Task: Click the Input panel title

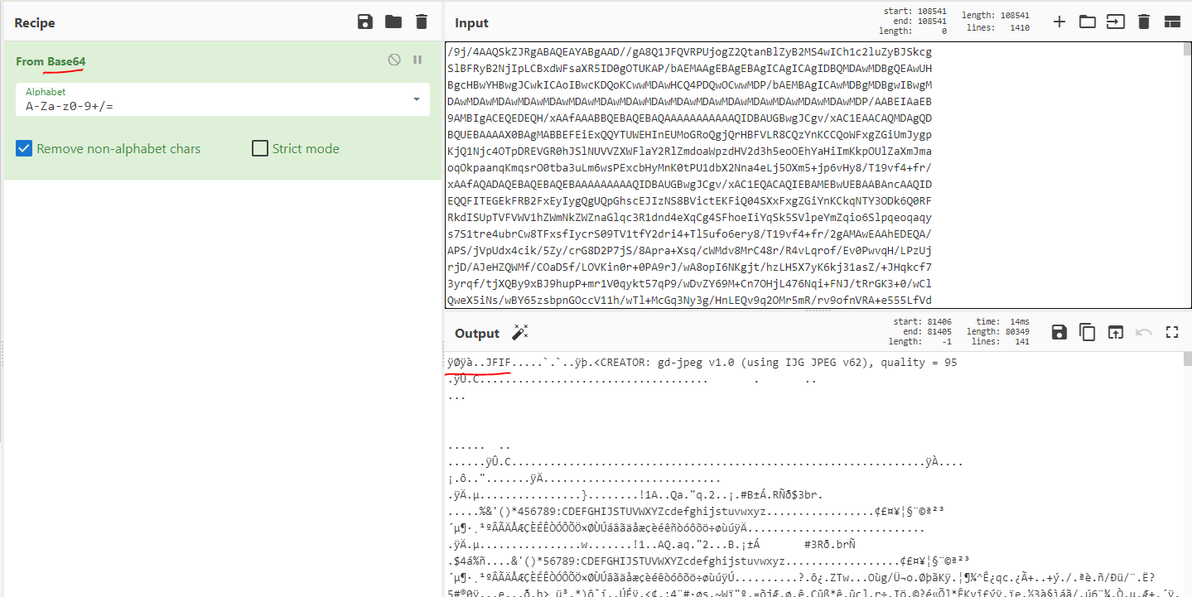Action: point(471,22)
